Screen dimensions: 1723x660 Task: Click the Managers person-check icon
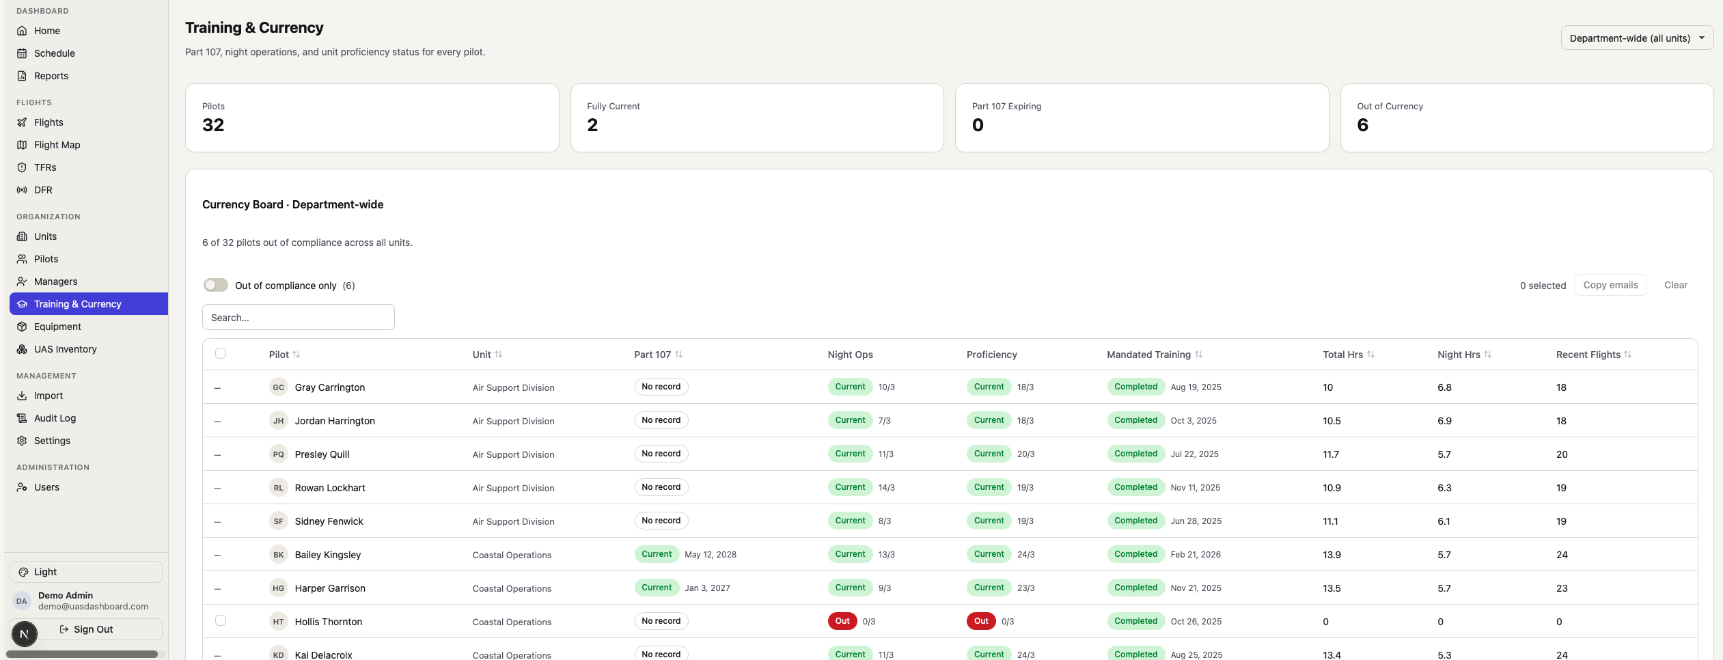coord(22,281)
